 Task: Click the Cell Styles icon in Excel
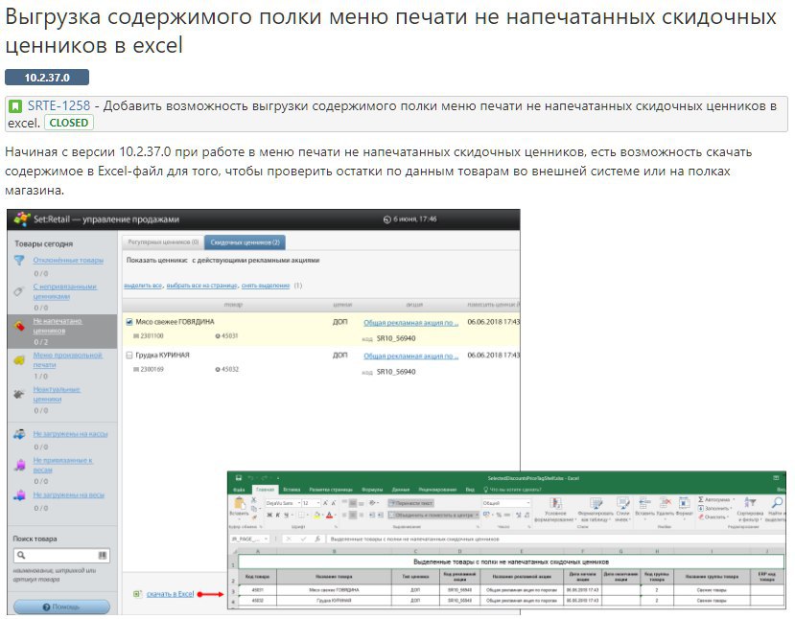tap(622, 503)
